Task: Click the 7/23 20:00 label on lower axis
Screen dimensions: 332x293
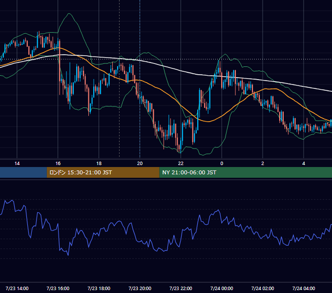Action: coord(140,288)
